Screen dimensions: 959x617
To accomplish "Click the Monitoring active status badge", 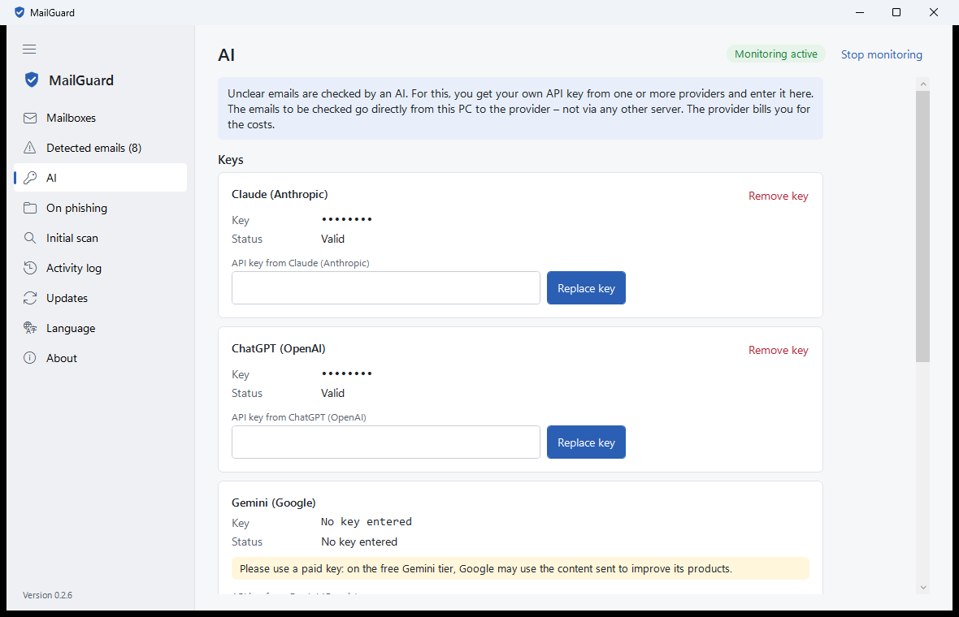I will coord(775,54).
